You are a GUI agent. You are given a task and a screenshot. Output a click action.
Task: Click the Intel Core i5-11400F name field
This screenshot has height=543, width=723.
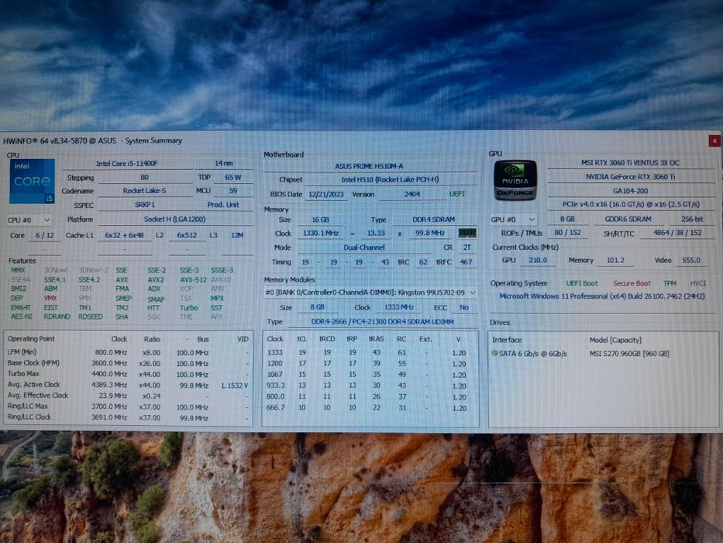(x=127, y=164)
